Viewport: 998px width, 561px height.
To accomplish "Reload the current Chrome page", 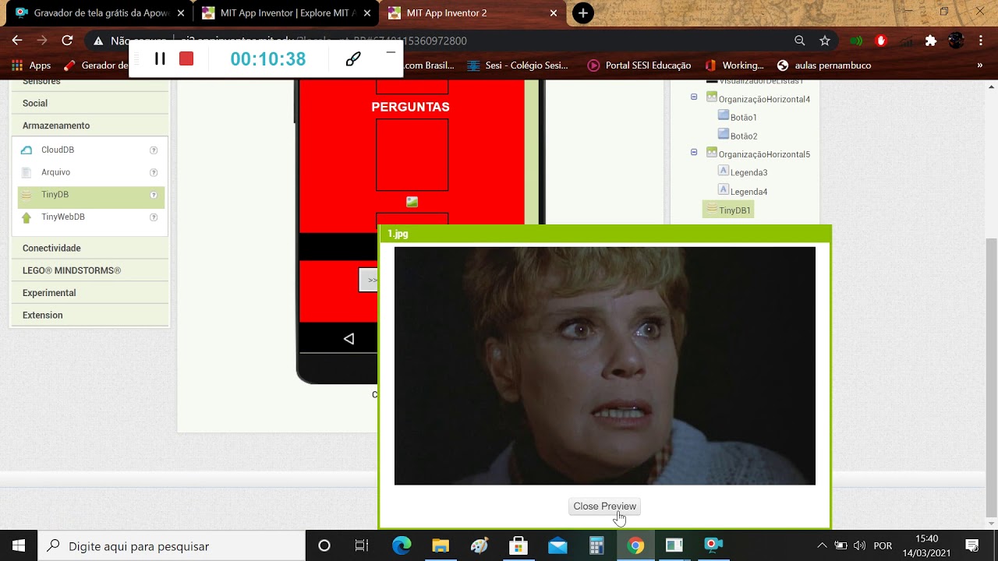I will 67,41.
